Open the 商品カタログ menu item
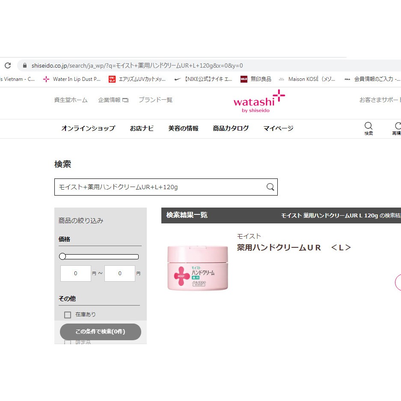401x401 pixels. point(231,128)
